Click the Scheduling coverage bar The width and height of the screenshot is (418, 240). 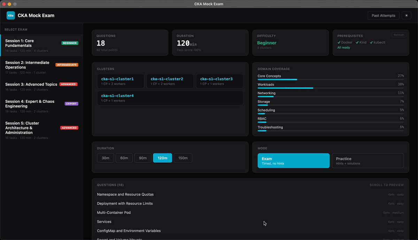pos(331,114)
